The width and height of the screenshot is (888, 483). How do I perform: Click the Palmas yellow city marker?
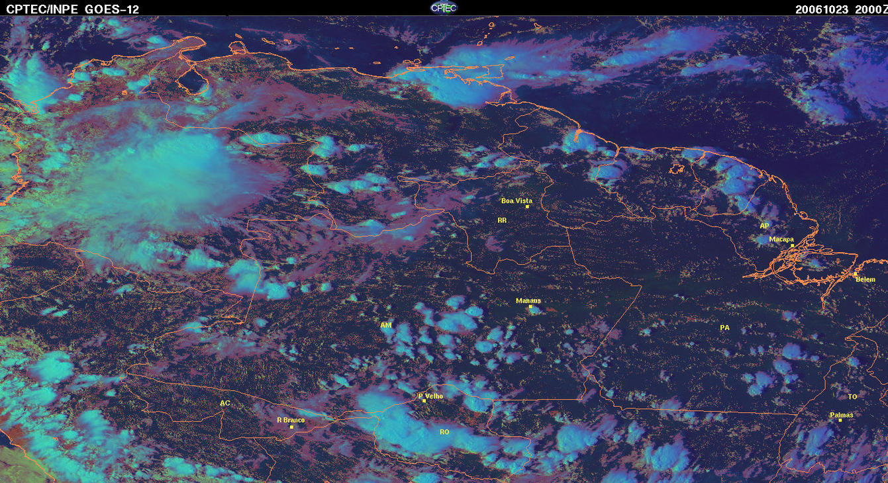840,420
